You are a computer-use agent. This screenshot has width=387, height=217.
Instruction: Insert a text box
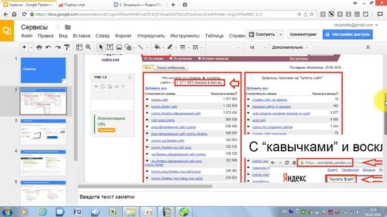pos(110,47)
